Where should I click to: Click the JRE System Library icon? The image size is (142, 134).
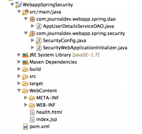click(x=26, y=55)
